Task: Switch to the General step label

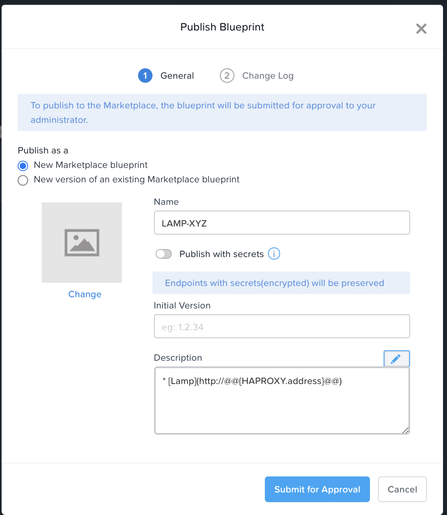Action: [x=177, y=76]
